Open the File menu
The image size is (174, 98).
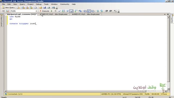pyautogui.click(x=4, y=4)
